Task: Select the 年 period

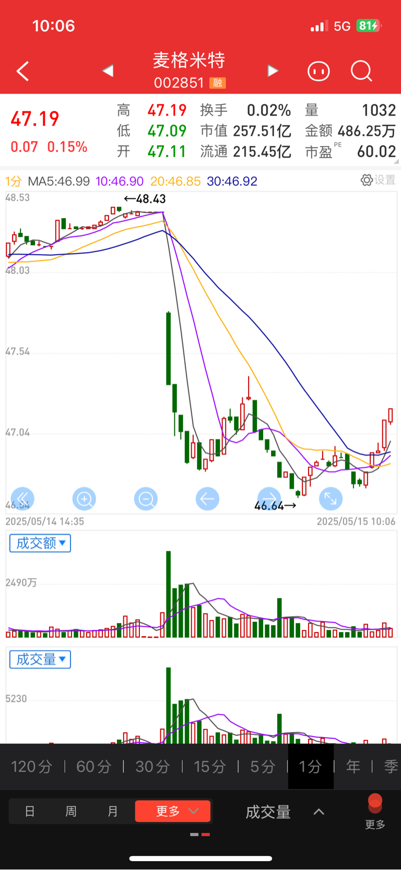Action: coord(353,766)
